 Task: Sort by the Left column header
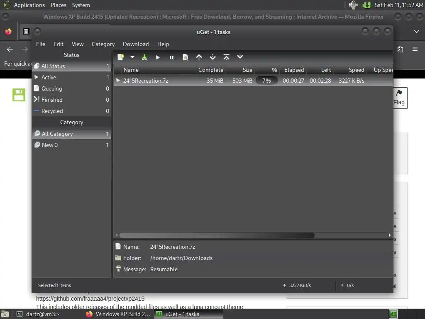(320, 70)
